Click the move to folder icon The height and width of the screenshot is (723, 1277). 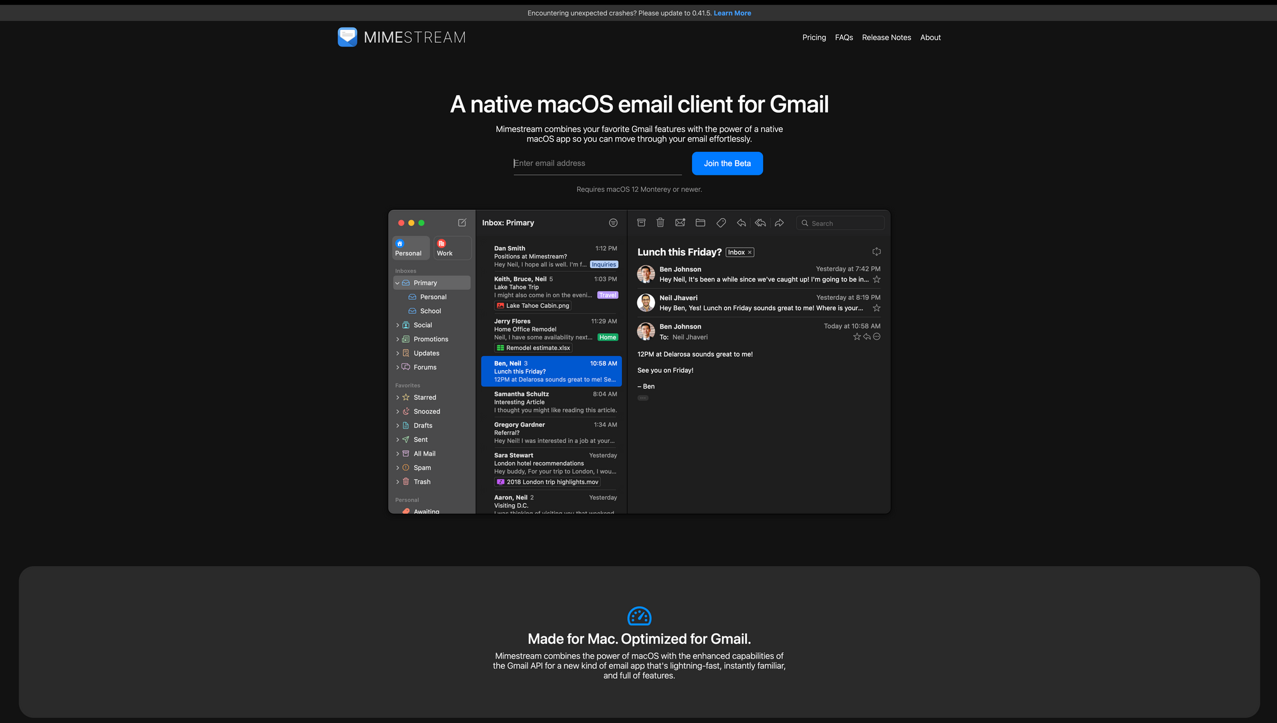(700, 223)
